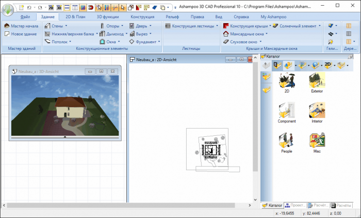The height and width of the screenshot is (218, 361).
Task: Switch to the Рельеф ribbon tab
Action: tap(172, 16)
